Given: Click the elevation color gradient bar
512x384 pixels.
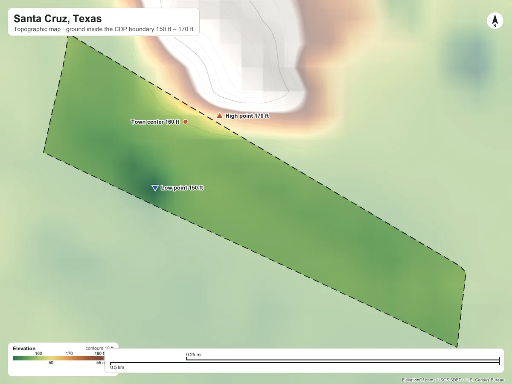Looking at the screenshot, I should tap(59, 358).
